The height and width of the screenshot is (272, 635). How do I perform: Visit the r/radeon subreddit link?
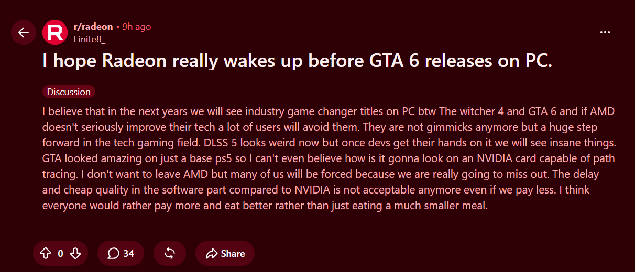pos(93,27)
